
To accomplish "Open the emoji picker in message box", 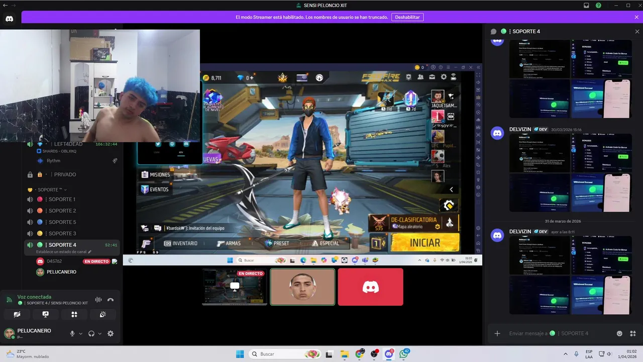I will [x=619, y=333].
